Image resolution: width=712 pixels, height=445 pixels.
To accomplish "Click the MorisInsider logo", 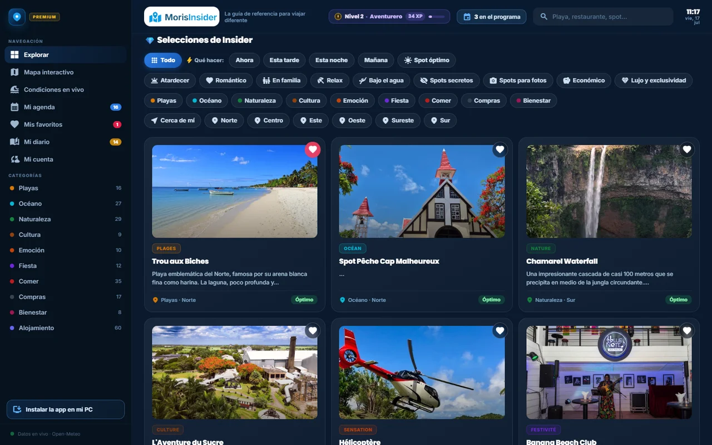I will click(181, 17).
